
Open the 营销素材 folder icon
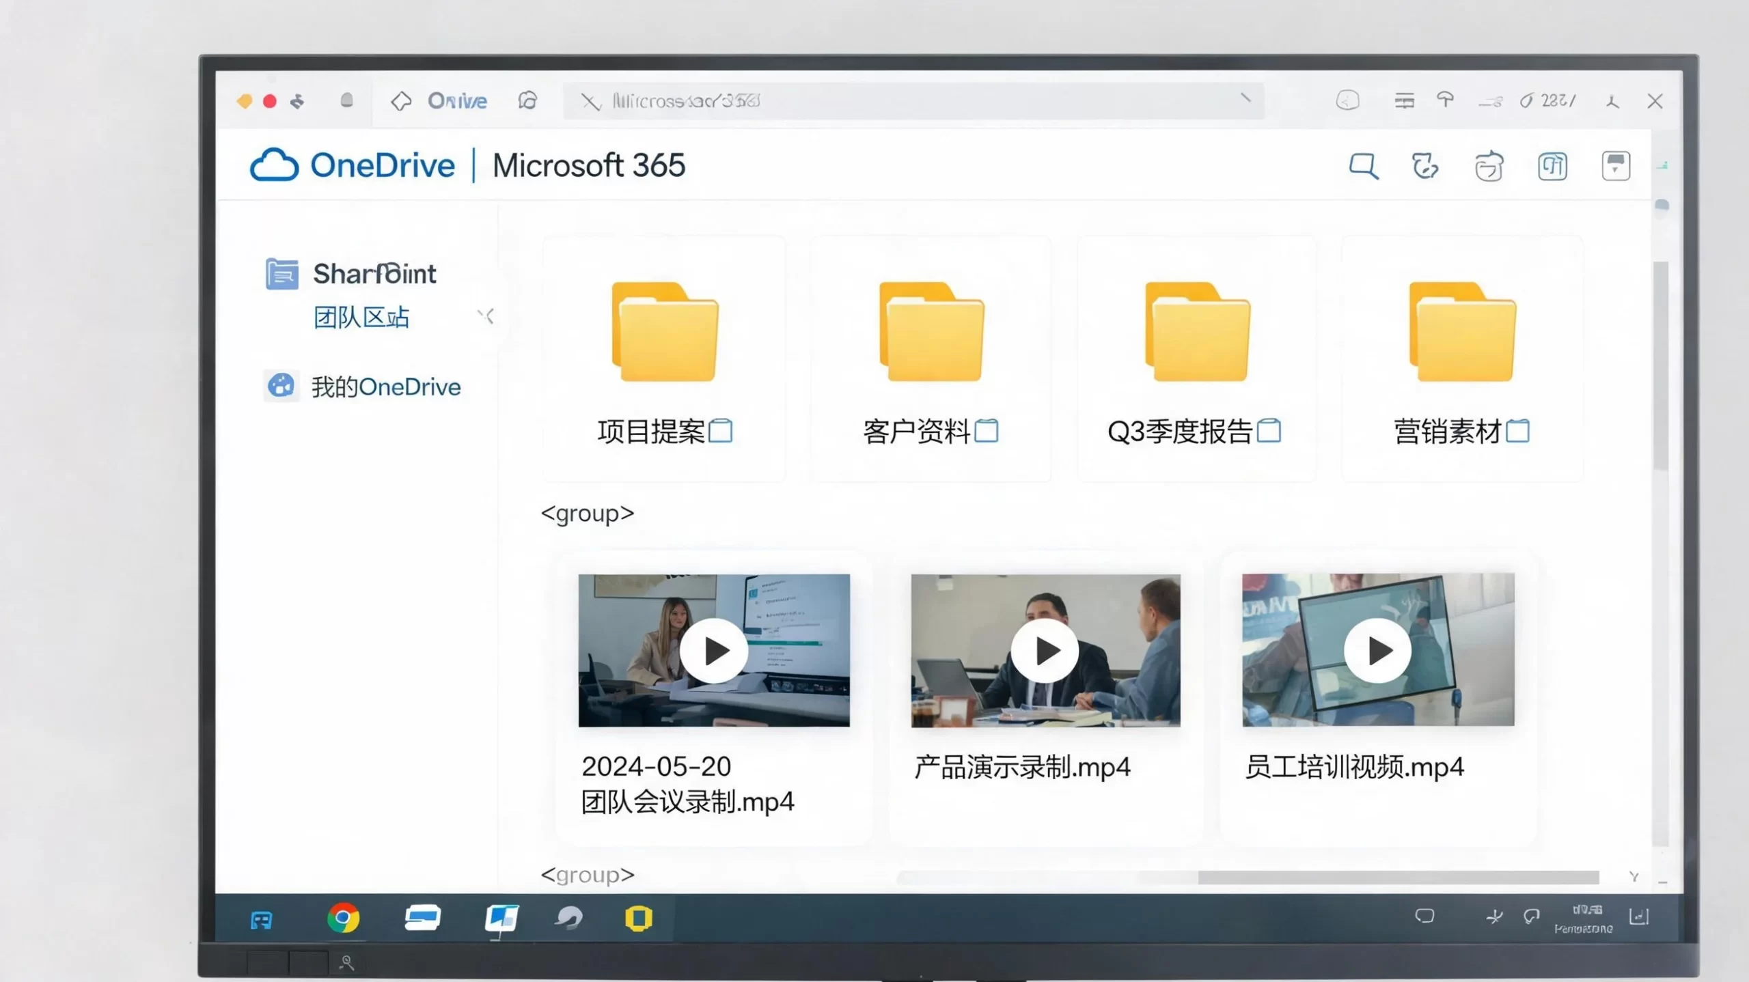click(1463, 331)
